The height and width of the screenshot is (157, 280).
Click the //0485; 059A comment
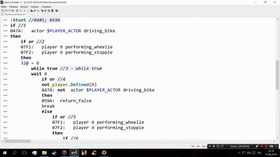click(x=44, y=20)
